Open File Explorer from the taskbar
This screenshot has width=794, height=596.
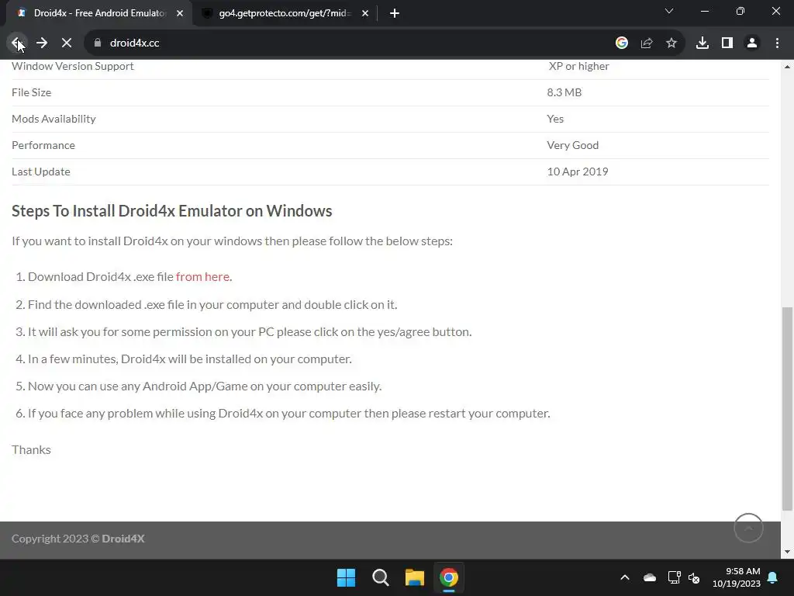[414, 577]
